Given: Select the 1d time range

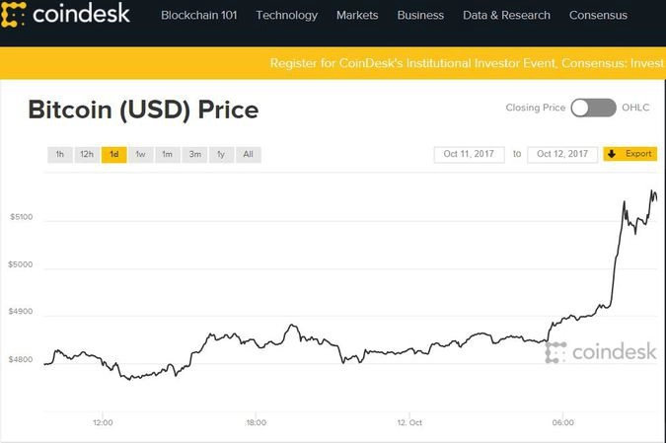Looking at the screenshot, I should tap(113, 154).
